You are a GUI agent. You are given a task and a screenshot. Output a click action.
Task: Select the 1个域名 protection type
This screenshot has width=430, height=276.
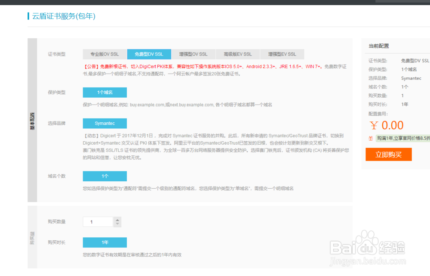pos(105,93)
